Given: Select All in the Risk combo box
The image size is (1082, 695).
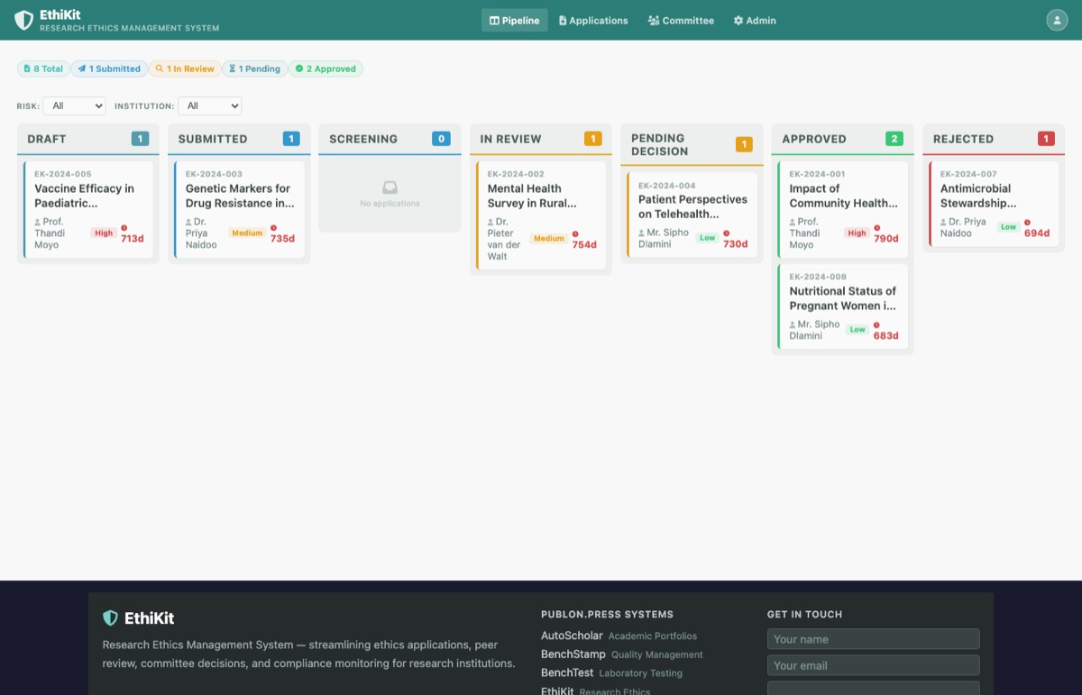Looking at the screenshot, I should [x=74, y=105].
